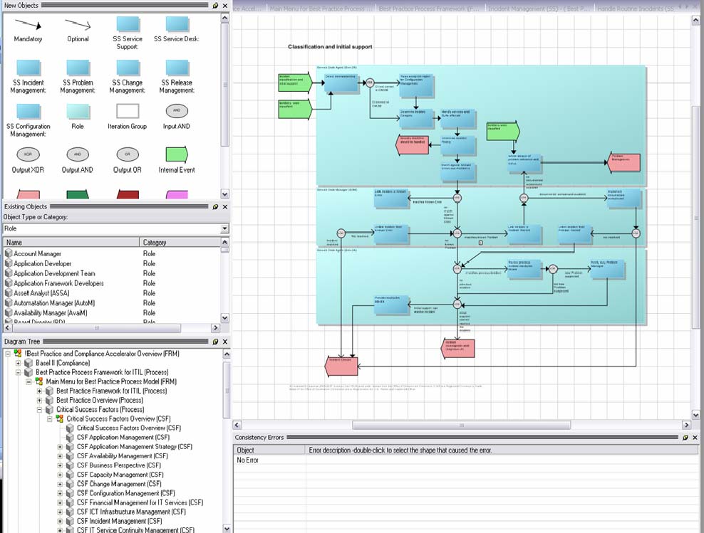The width and height of the screenshot is (704, 533).
Task: Click the Input AND gate shape
Action: coord(176,111)
